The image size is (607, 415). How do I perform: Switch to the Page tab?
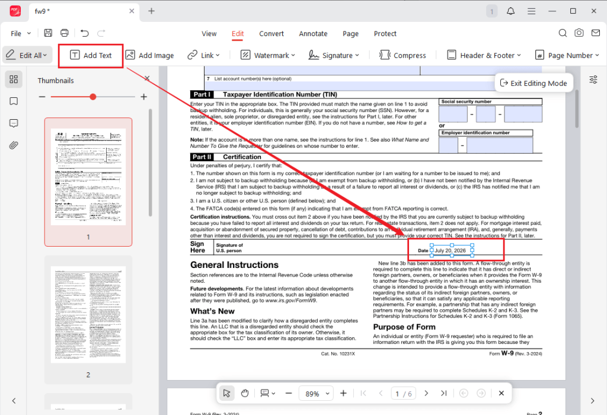(351, 34)
